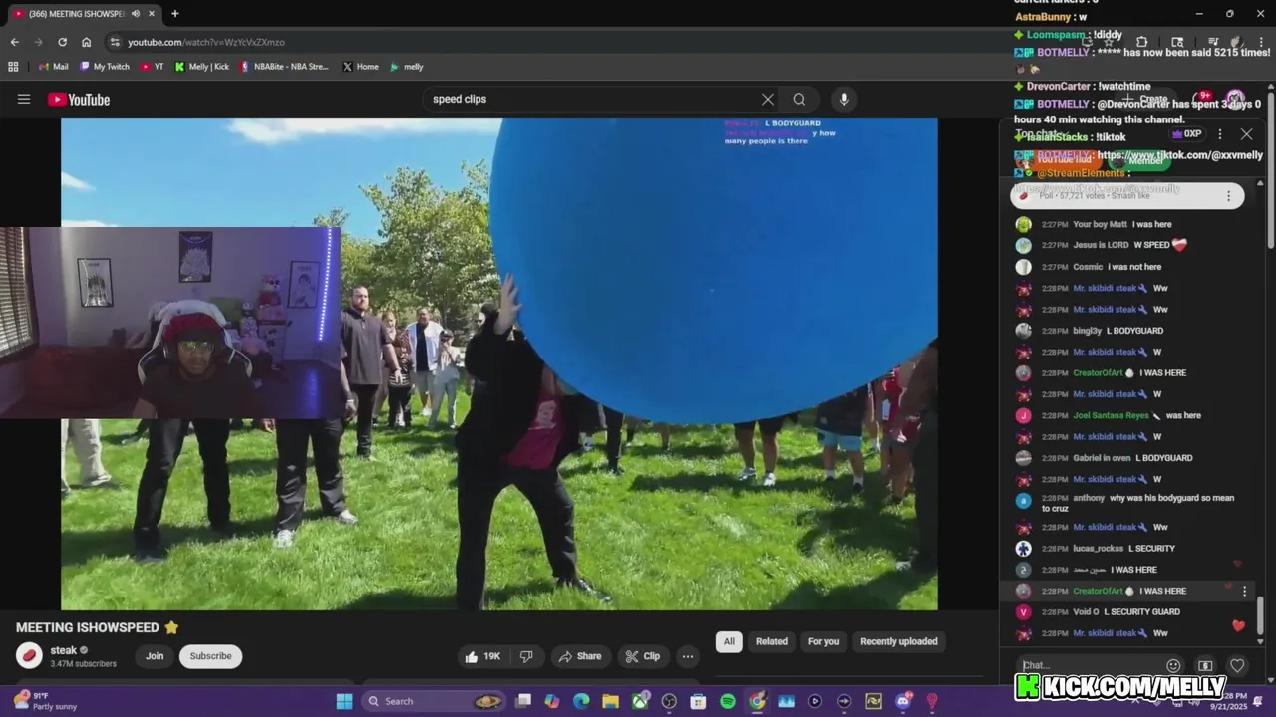Open the apps grid in bookmarks bar
The image size is (1276, 717).
13,67
